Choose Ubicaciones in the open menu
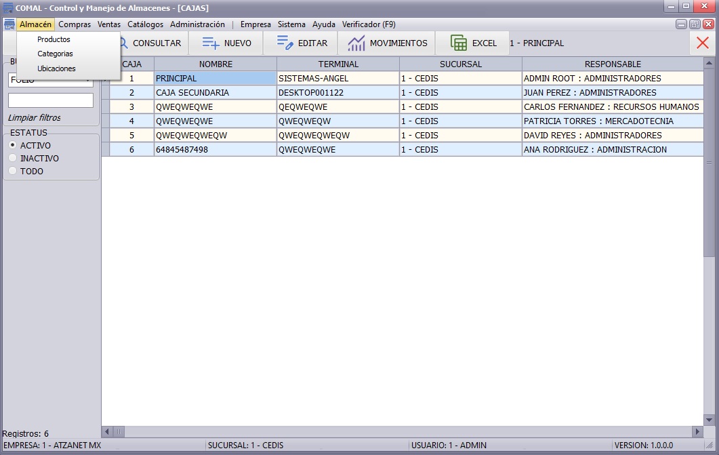 (56, 68)
